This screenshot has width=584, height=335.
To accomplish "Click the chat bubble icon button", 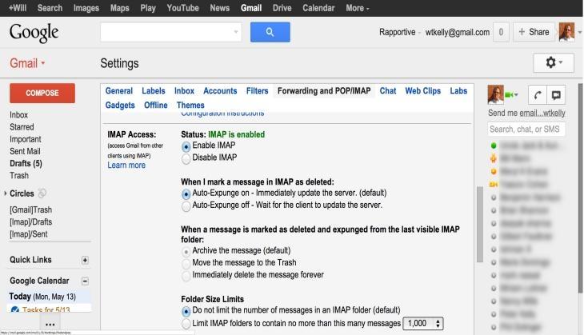I will pos(556,95).
